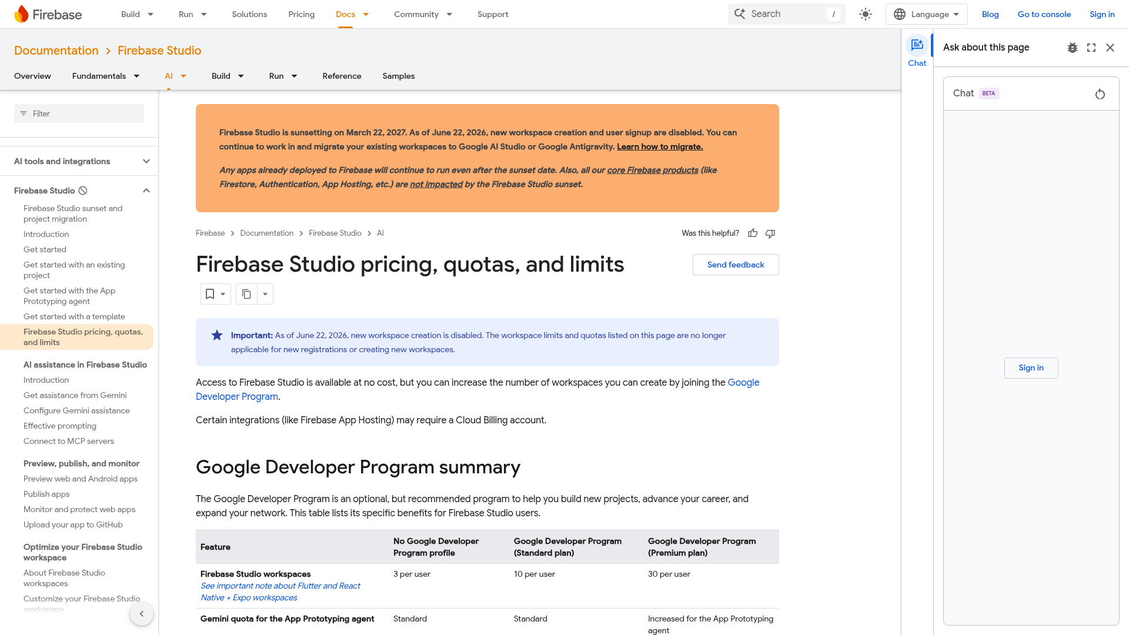Open Upload your app to GitHub
Screen dimensions: 1129x635
[x=73, y=524]
